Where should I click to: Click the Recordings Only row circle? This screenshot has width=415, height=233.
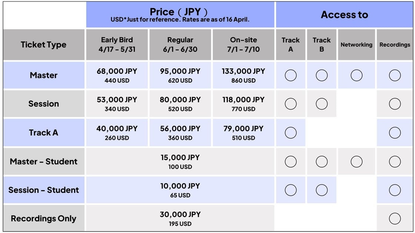tap(395, 219)
